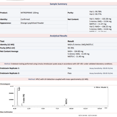This screenshot has height=117, width=117.
Task: Click the Confirmed identity value
Action: (x=25, y=19)
